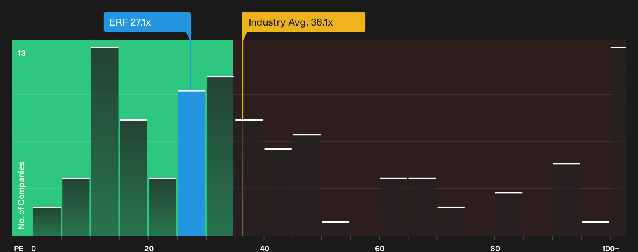
Task: Click the yellow Industry Avg. 36.1x label
Action: (303, 22)
